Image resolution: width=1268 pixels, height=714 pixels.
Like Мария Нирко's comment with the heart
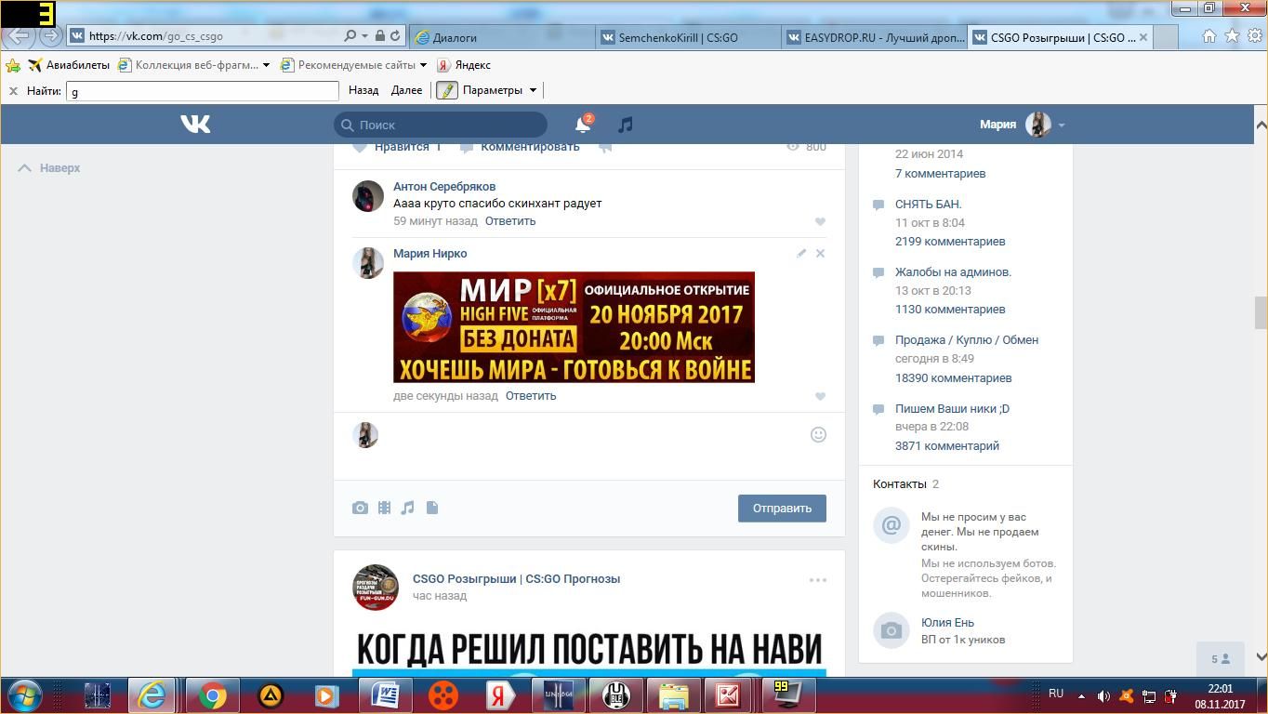(x=820, y=396)
